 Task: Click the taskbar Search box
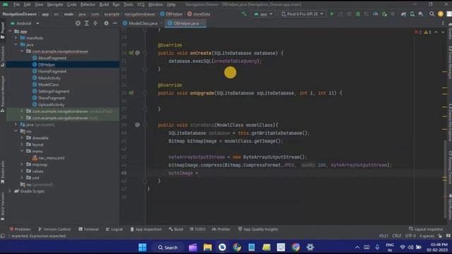(x=168, y=248)
